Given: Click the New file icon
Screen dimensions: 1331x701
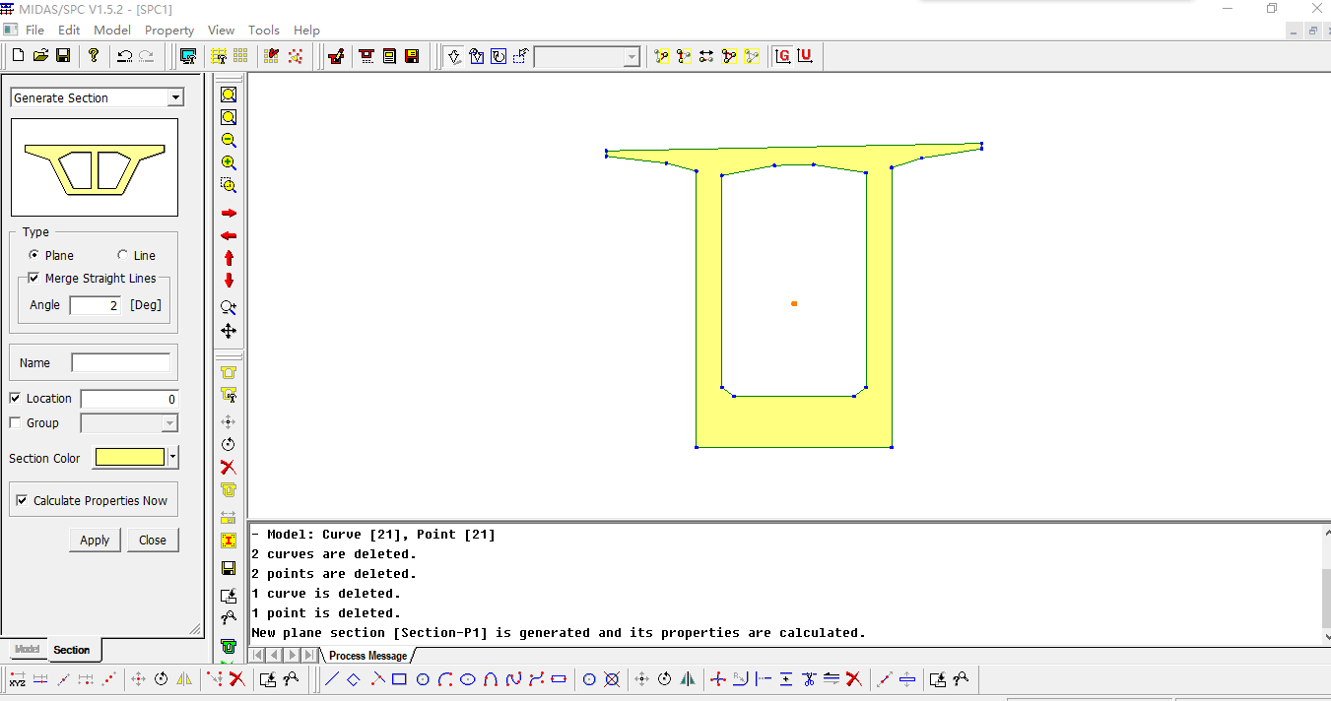Looking at the screenshot, I should 18,56.
